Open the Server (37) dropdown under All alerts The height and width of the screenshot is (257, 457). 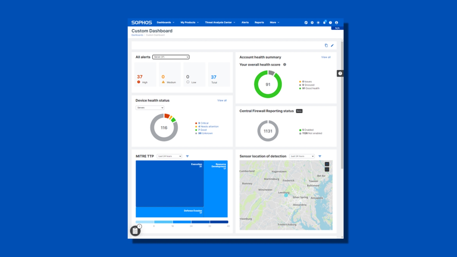171,57
